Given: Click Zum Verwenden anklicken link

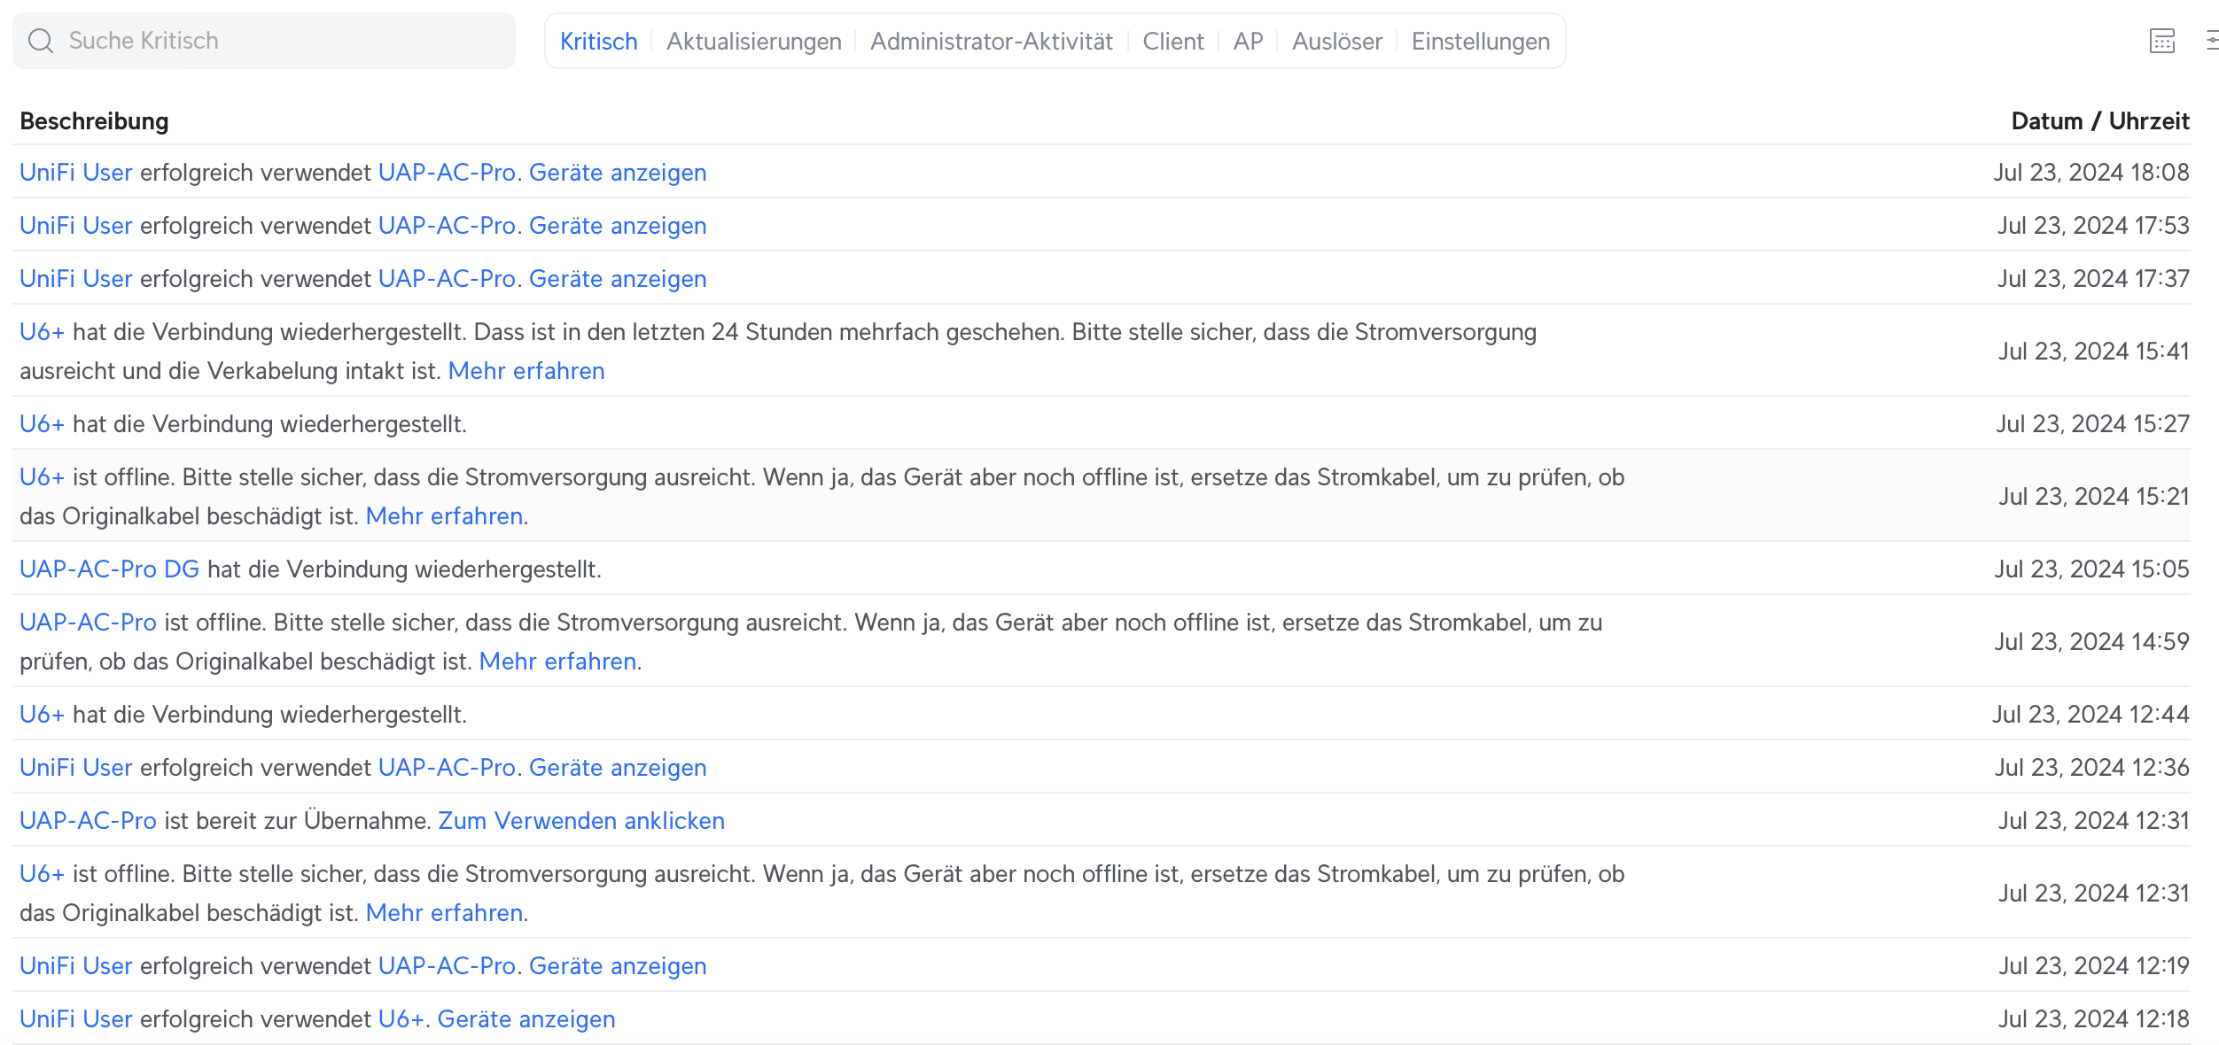Looking at the screenshot, I should pyautogui.click(x=580, y=821).
